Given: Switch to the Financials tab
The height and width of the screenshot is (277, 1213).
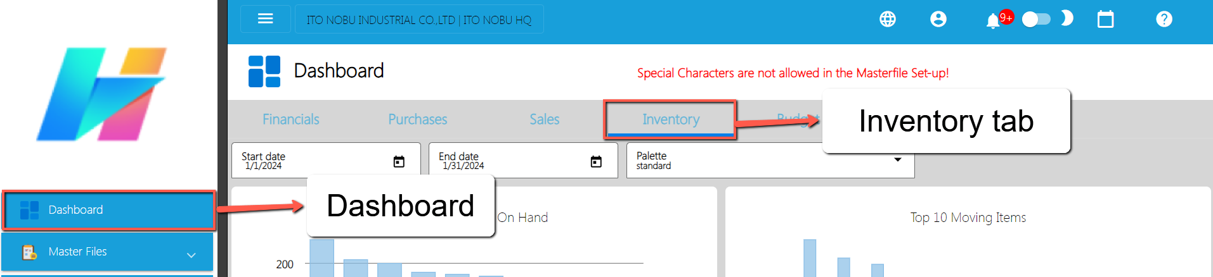Looking at the screenshot, I should tap(291, 119).
